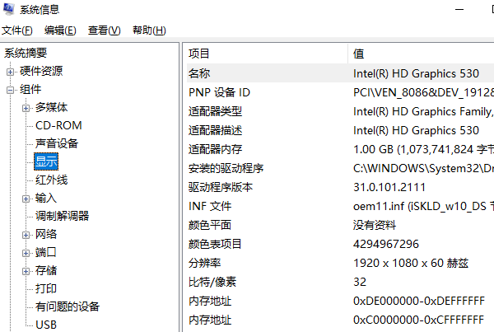Click the 比特/像素 row label

212,282
